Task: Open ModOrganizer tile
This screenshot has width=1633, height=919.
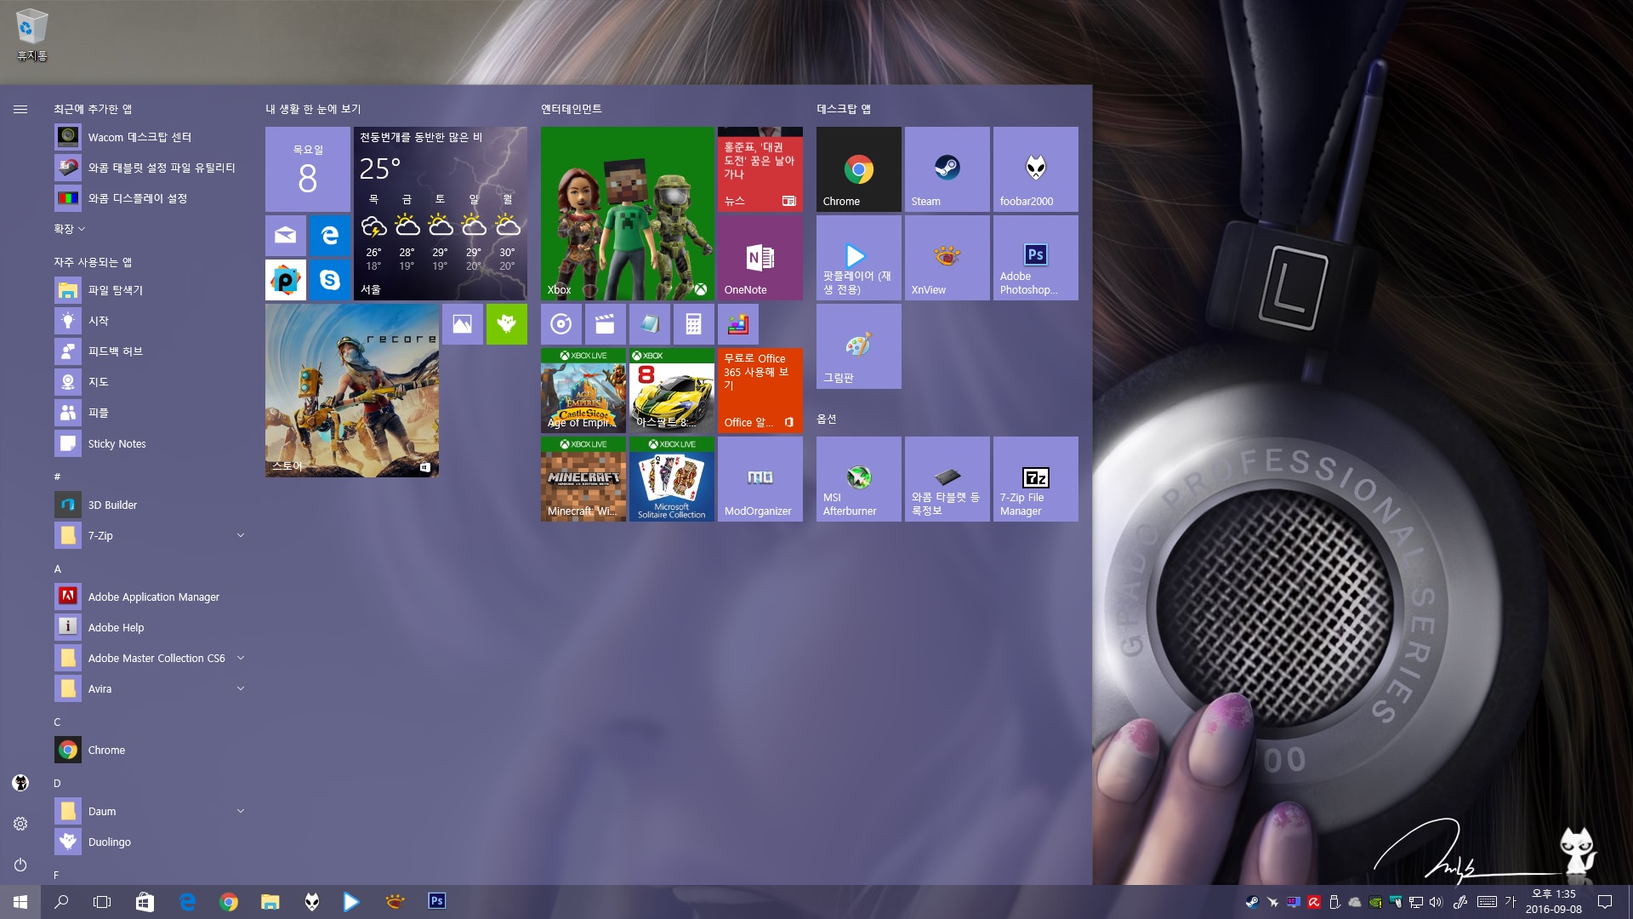Action: point(760,479)
